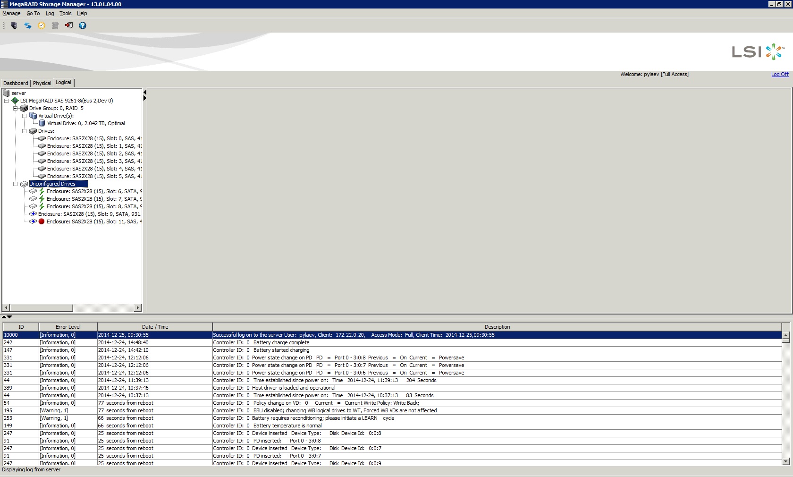Select the Slot 1 SAS enclosure drive row
The image size is (793, 477).
(94, 146)
